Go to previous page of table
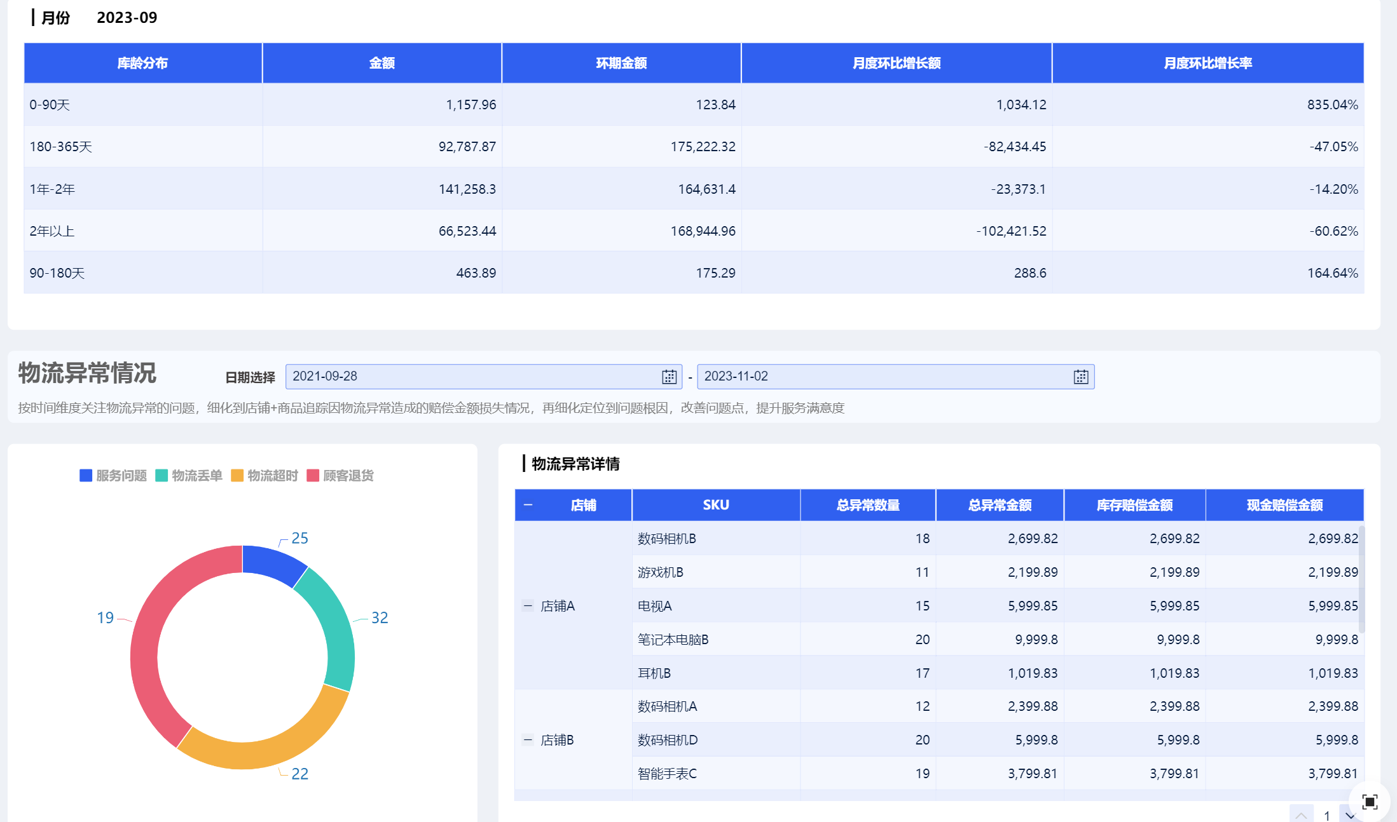1397x822 pixels. (x=1301, y=816)
